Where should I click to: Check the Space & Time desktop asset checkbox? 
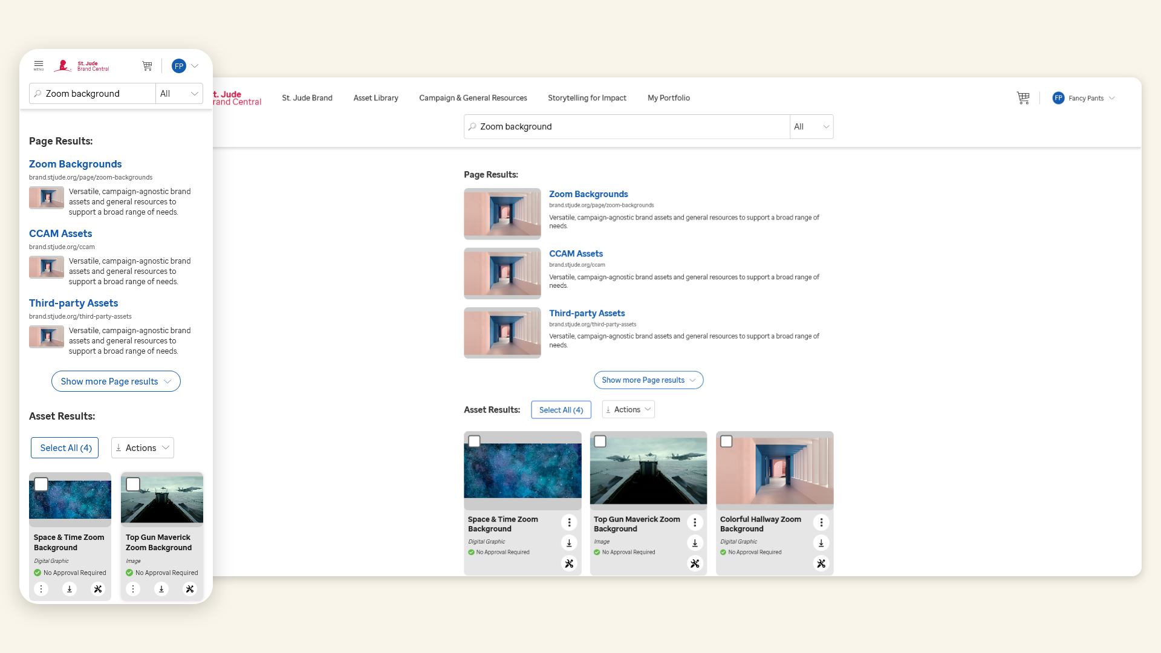point(475,441)
